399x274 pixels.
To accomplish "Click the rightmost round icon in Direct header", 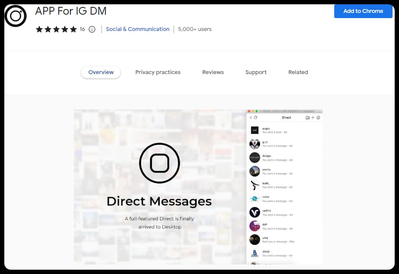I will (x=318, y=118).
